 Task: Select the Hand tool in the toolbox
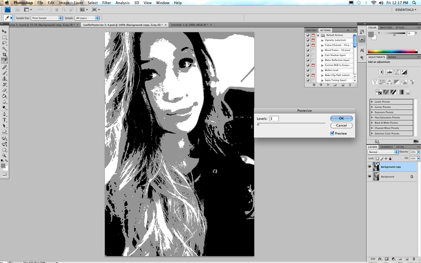click(x=4, y=150)
